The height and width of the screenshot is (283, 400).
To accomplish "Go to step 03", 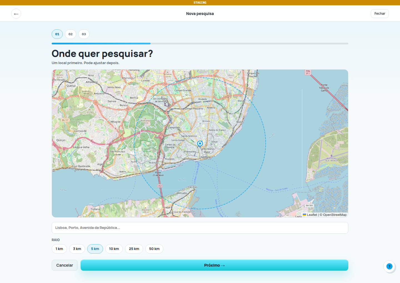I will click(x=84, y=34).
